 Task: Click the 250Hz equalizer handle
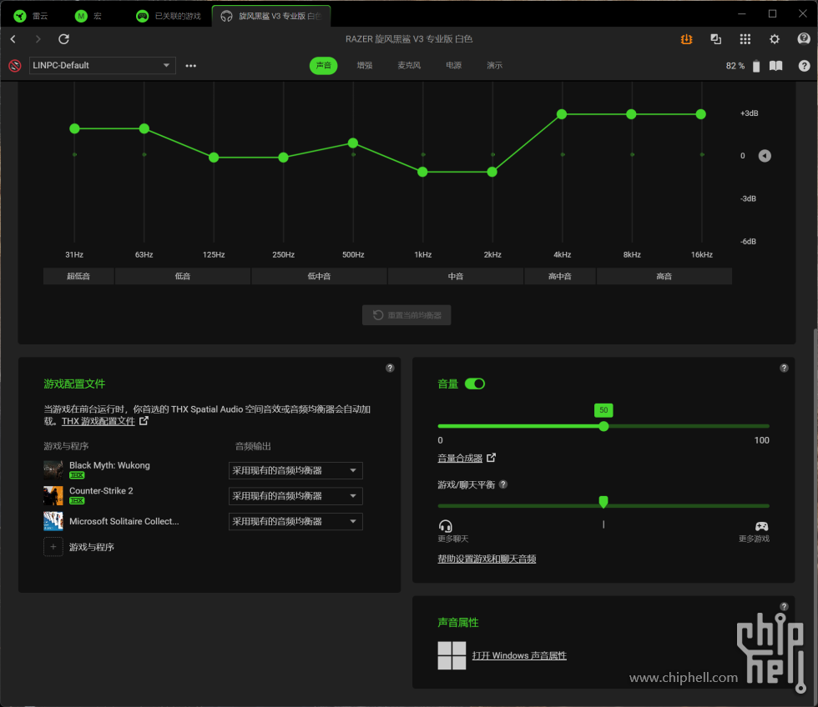pos(283,158)
